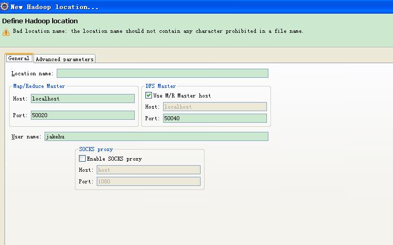Uncheck Use M/R Master host checkbox
Image resolution: width=393 pixels, height=245 pixels.
click(x=148, y=95)
